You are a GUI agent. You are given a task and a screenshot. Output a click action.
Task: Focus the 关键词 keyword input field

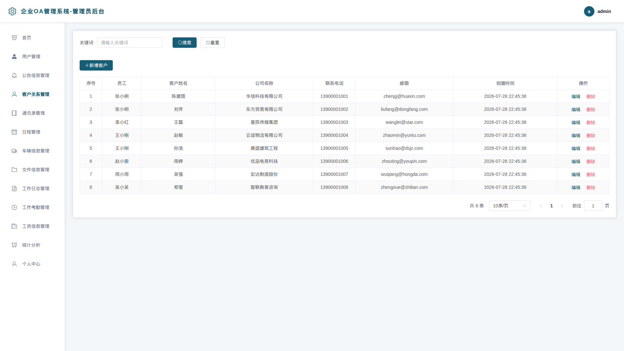coord(130,43)
